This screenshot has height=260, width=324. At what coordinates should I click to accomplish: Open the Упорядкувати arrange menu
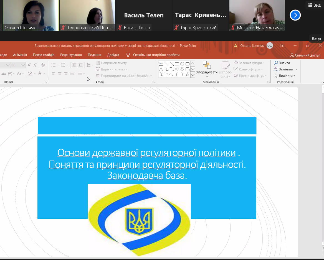[207, 69]
